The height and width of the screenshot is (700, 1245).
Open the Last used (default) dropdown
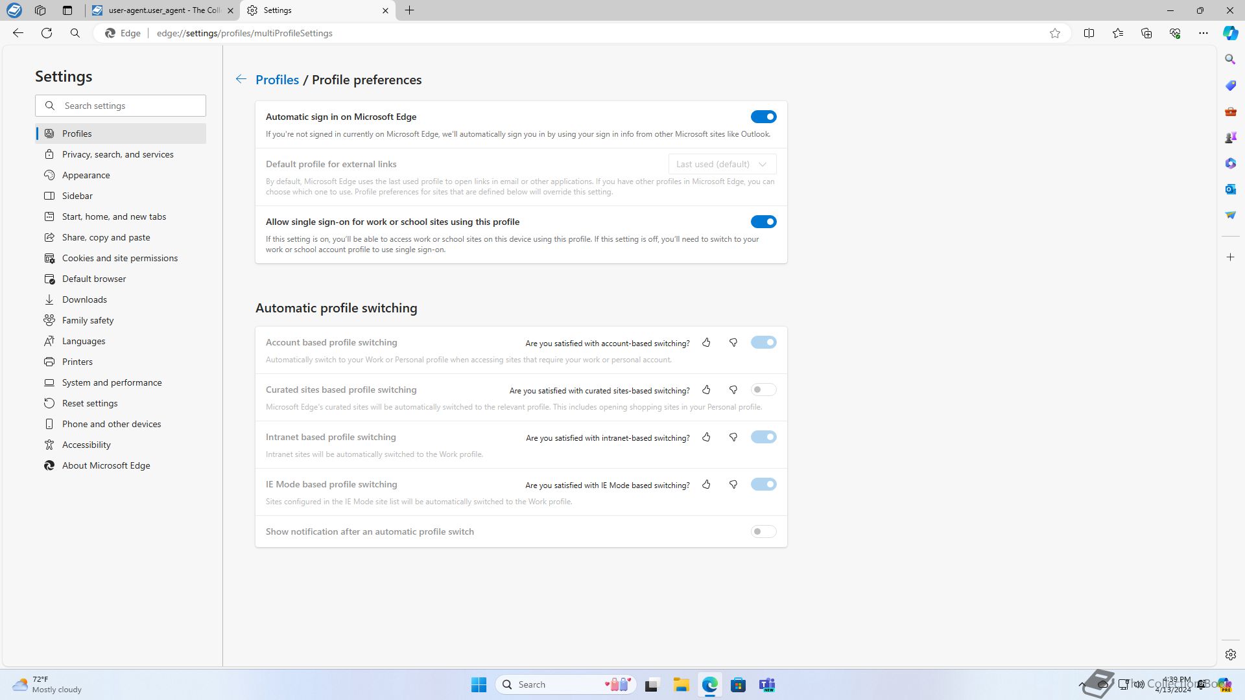pos(722,164)
